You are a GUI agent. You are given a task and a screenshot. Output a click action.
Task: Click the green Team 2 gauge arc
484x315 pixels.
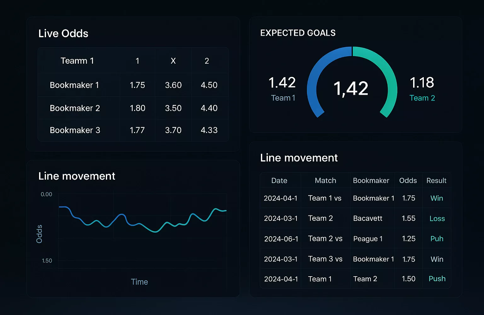(386, 69)
